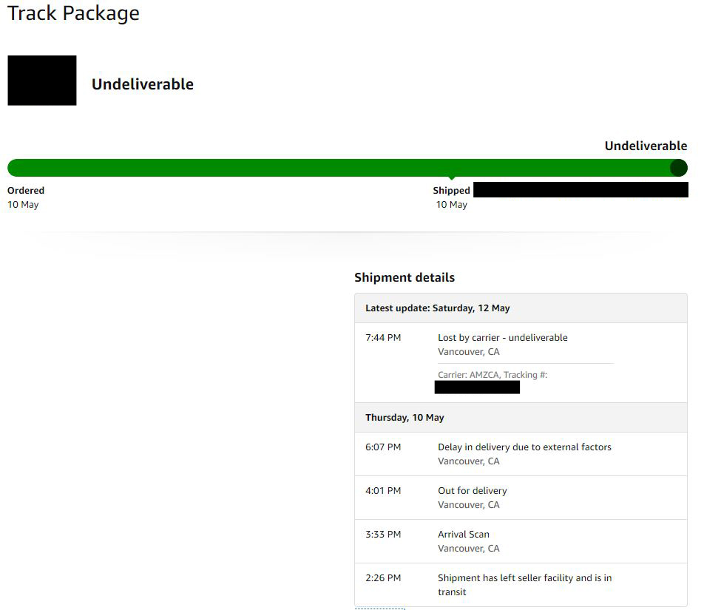Click the Arrival Scan event entry
This screenshot has height=610, width=704.
[464, 534]
